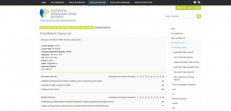Click Licence Date 10/12/2018 text
The height and width of the screenshot is (111, 231).
coord(51,49)
